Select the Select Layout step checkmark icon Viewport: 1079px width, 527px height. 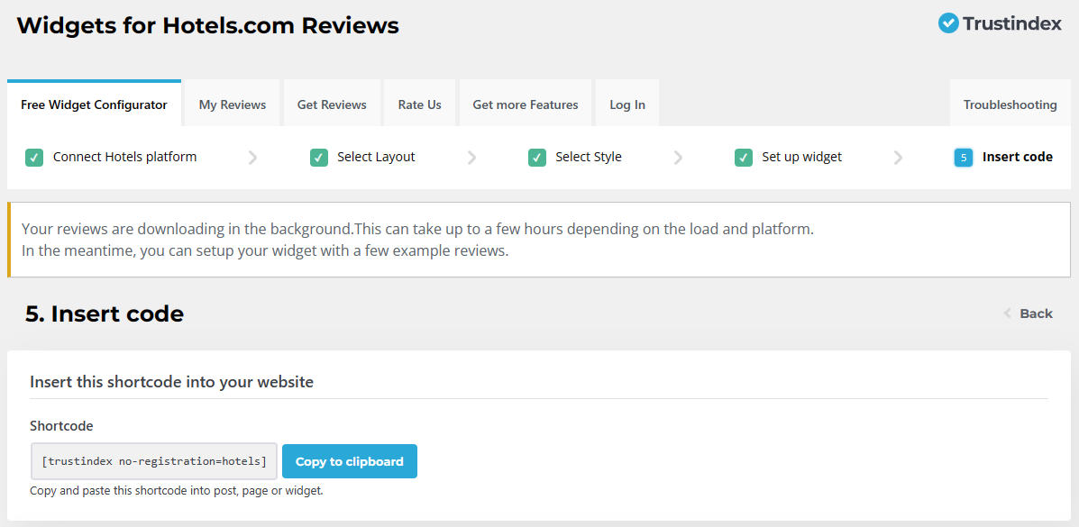[318, 157]
